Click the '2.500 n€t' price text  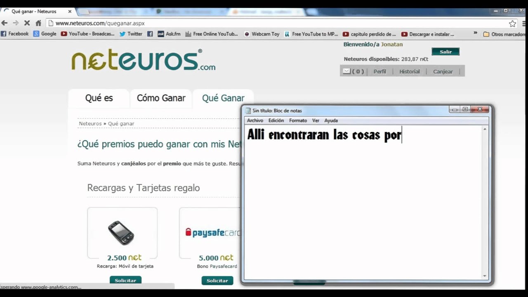click(x=124, y=257)
